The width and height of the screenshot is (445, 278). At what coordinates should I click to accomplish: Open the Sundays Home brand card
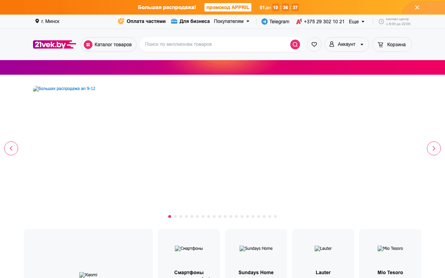256,257
